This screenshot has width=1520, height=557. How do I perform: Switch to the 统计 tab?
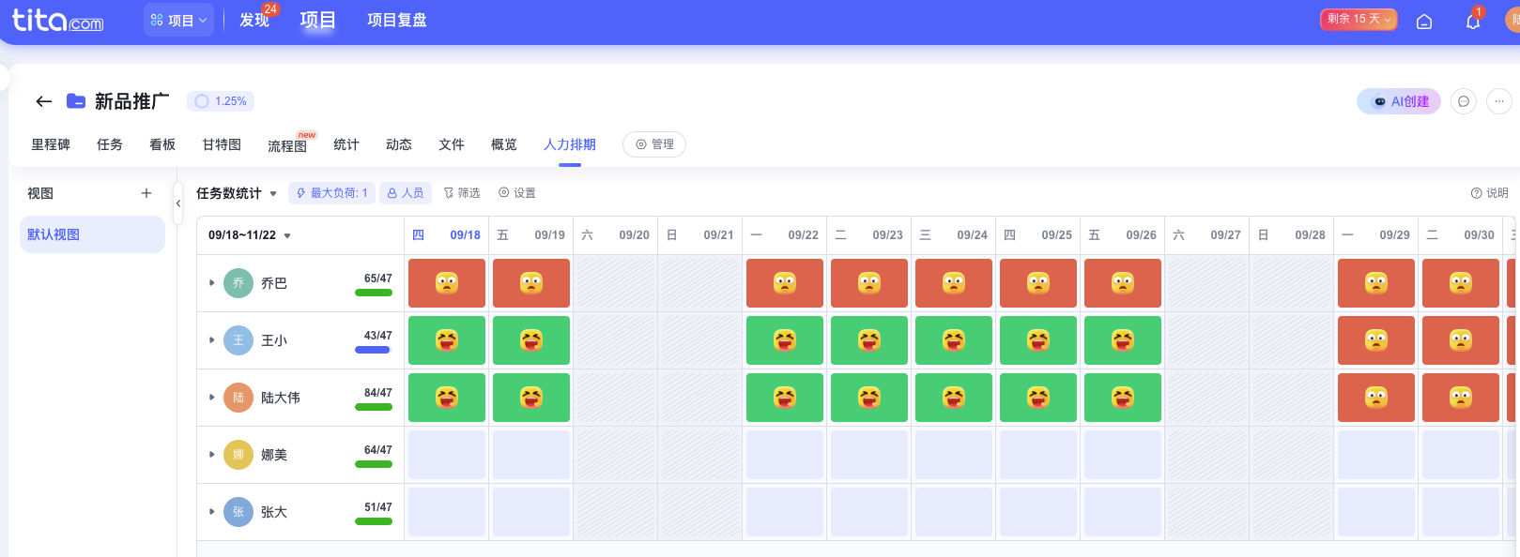346,144
